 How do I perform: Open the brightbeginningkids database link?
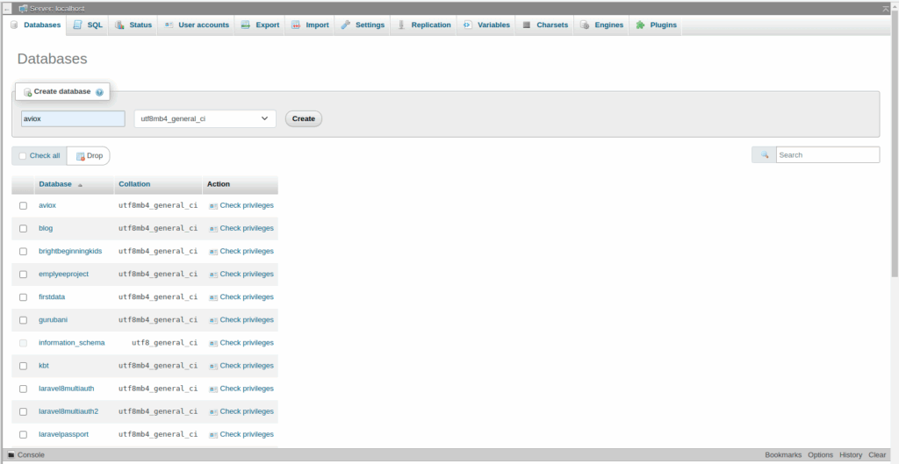tap(70, 251)
